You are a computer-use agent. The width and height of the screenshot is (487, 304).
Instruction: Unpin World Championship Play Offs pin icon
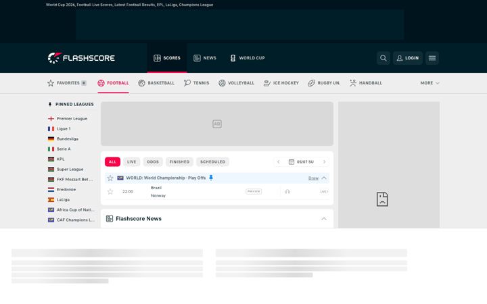[x=211, y=178]
